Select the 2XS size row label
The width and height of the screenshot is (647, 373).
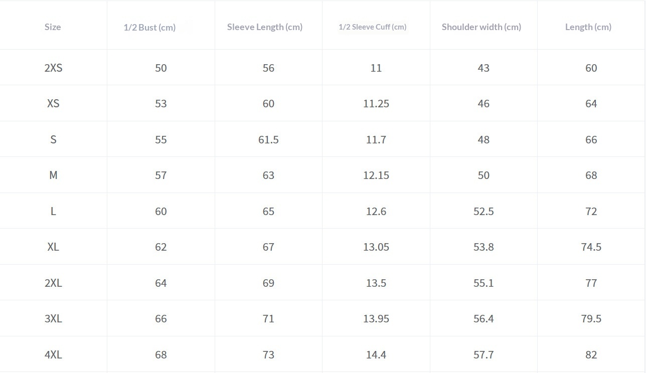tap(53, 68)
